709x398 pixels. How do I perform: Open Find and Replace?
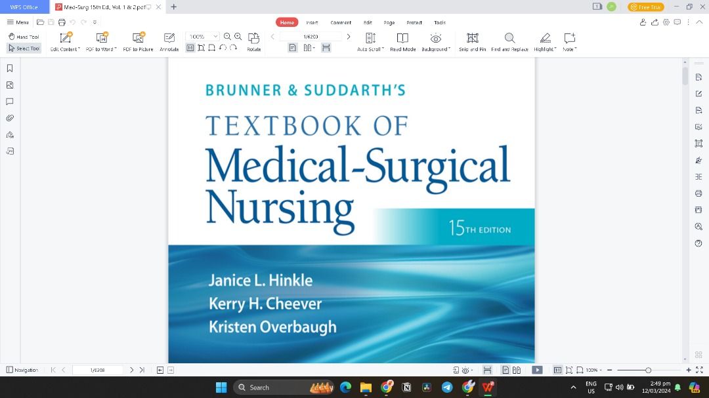click(x=509, y=42)
